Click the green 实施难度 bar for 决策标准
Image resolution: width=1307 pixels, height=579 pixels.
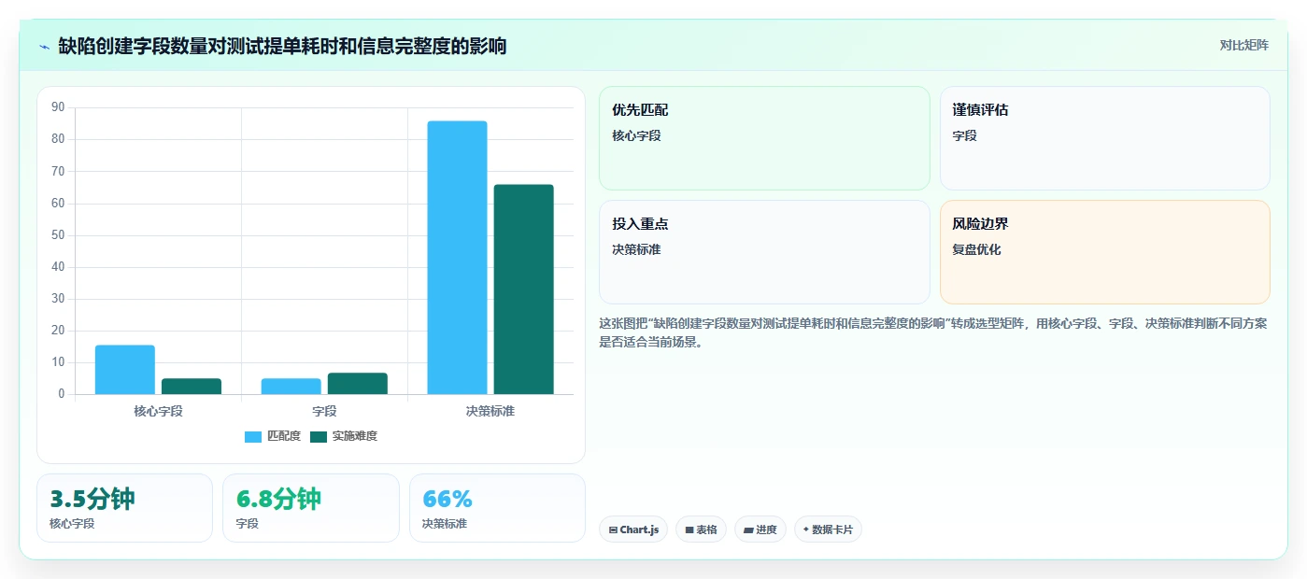[x=524, y=289]
